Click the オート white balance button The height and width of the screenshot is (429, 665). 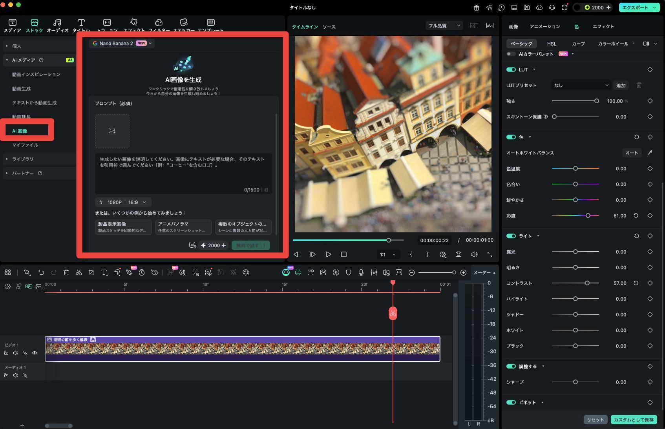click(x=632, y=153)
